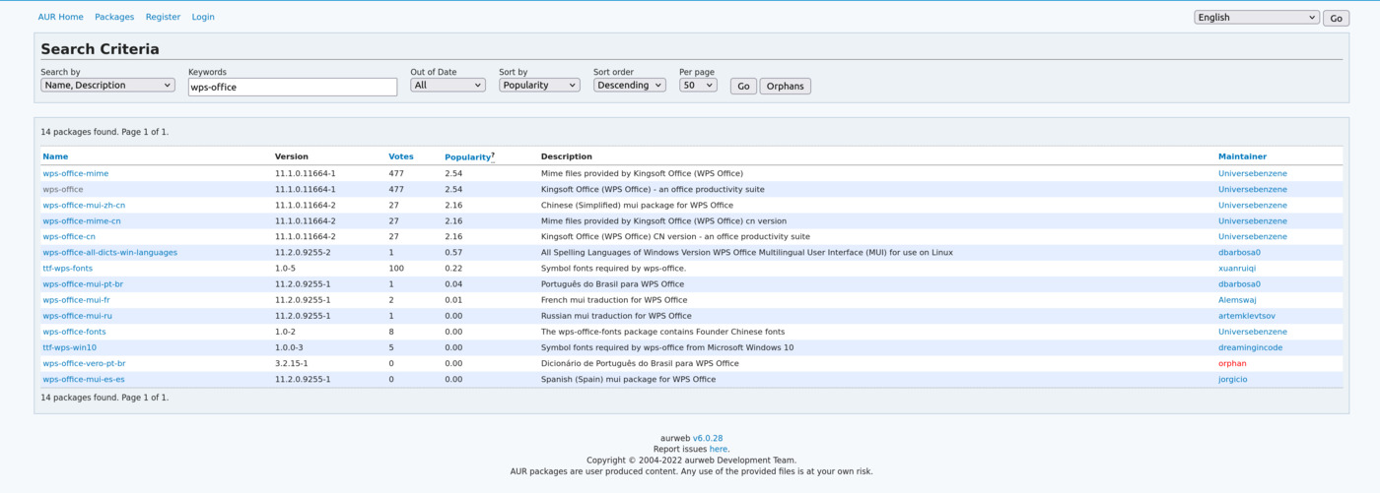Open the wps-office-vero-pt-br package

coord(84,363)
